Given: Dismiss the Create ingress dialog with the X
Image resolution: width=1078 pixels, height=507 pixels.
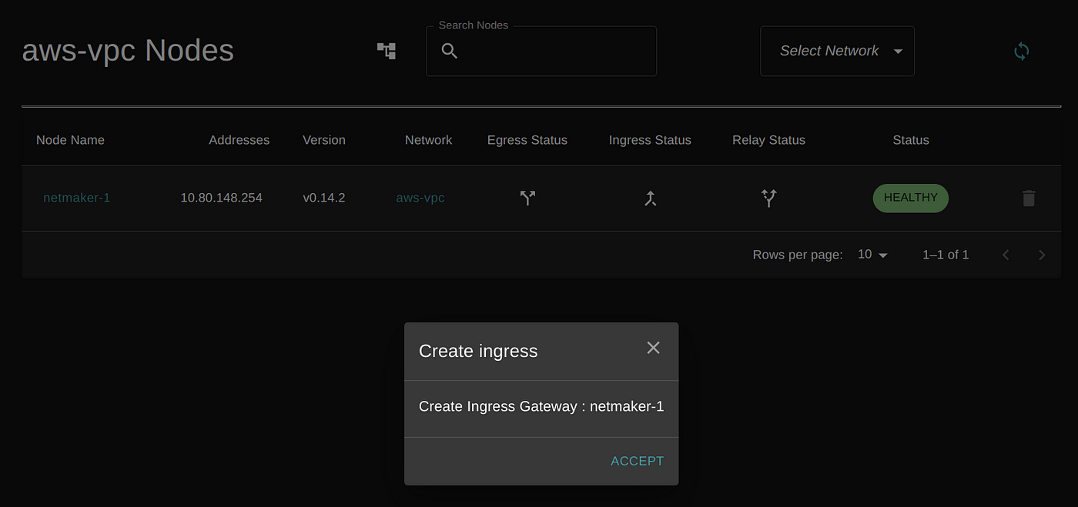Looking at the screenshot, I should [x=653, y=348].
